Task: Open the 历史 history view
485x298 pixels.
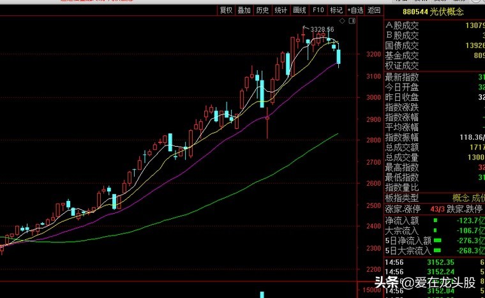Action: (262, 10)
